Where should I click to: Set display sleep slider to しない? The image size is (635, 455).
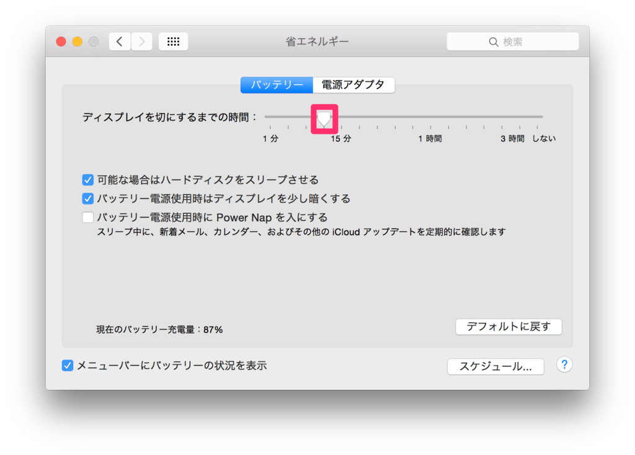(538, 117)
